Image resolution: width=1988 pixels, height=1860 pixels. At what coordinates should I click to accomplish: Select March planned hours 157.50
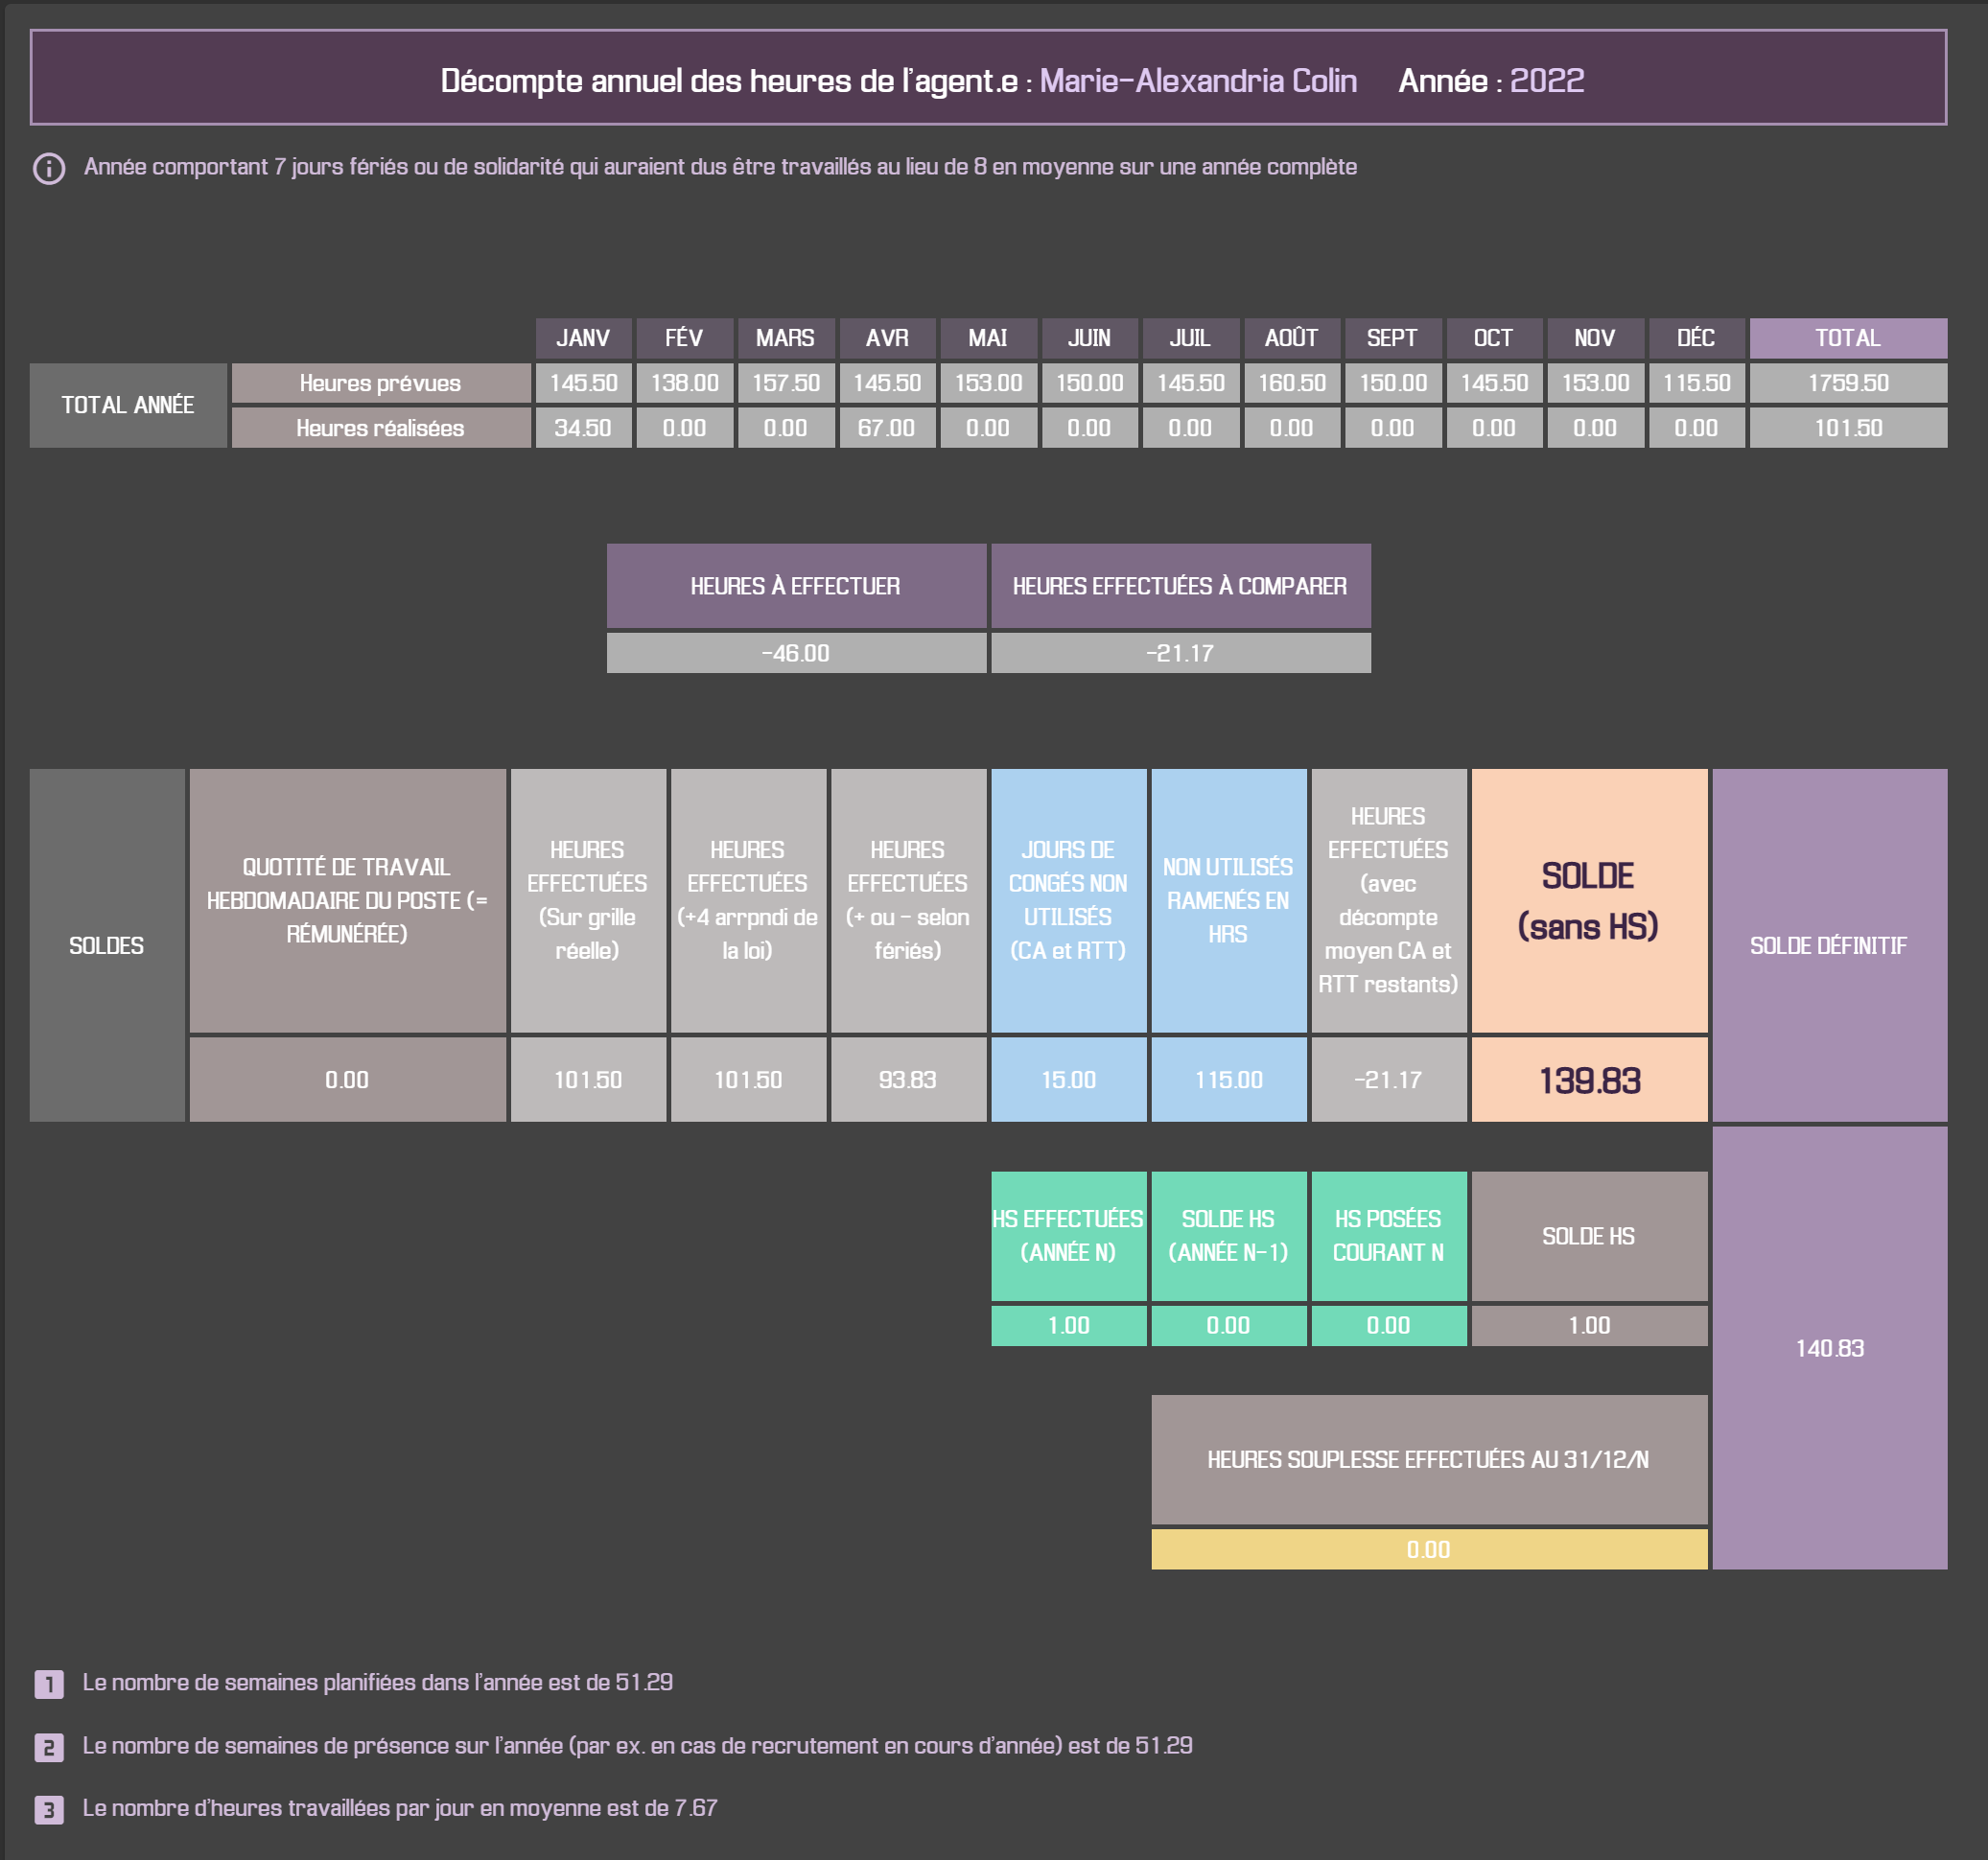[x=786, y=383]
